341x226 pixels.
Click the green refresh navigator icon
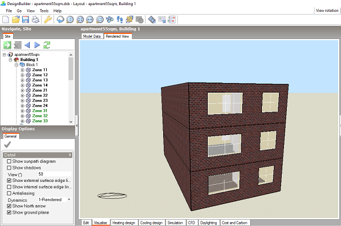tap(47, 45)
